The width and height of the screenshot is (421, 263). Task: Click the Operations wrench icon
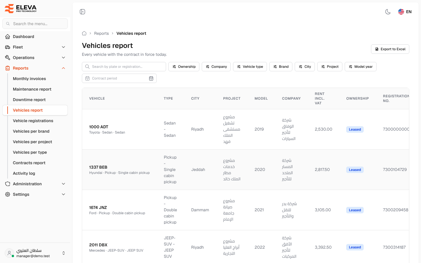tap(8, 58)
